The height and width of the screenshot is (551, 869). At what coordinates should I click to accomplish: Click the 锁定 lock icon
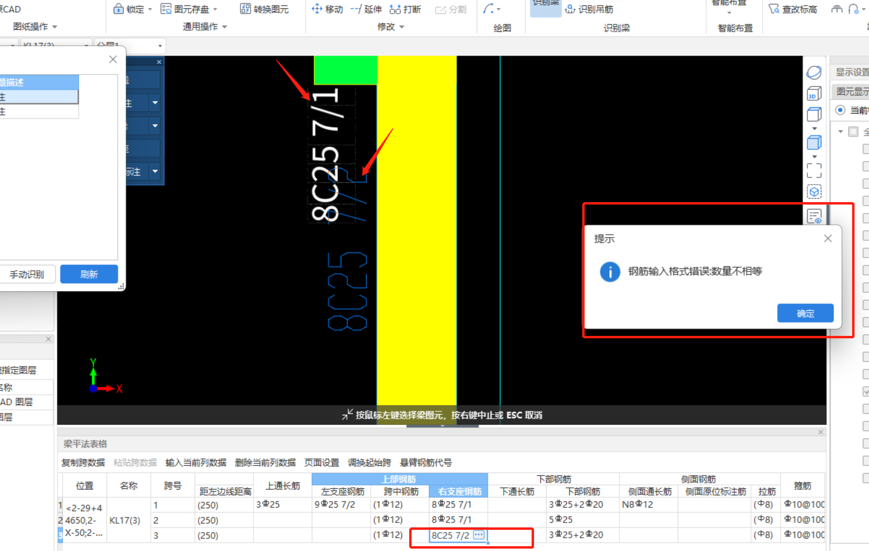(118, 9)
